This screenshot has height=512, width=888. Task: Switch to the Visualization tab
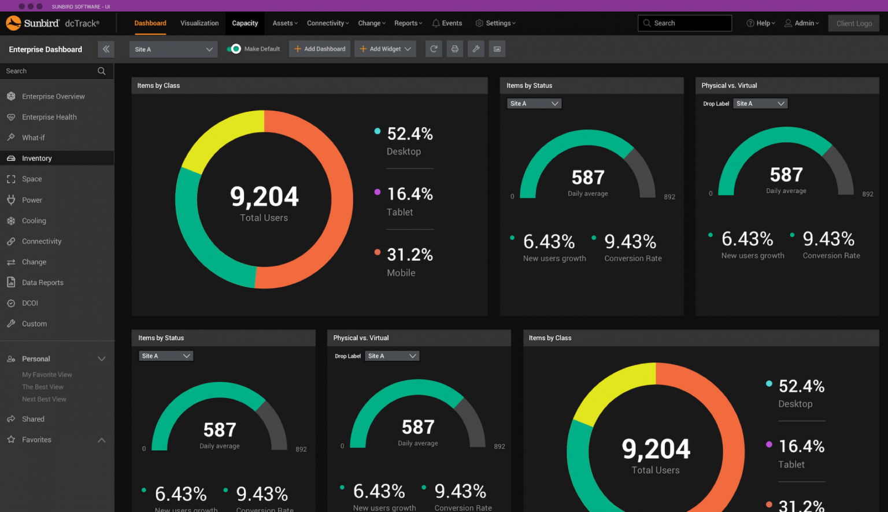[199, 23]
